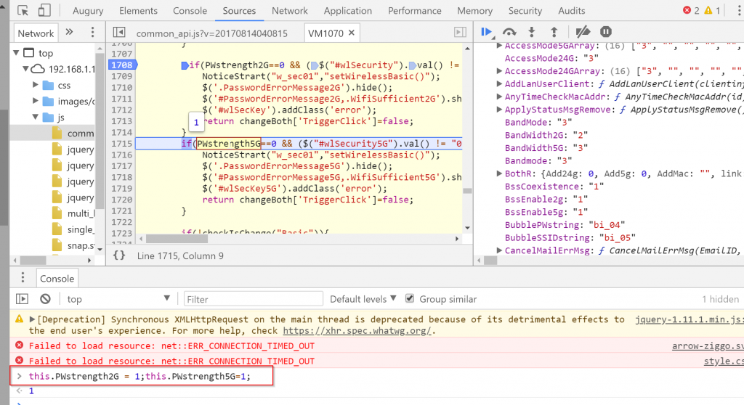Switch to the Elements panel
744x405 pixels.
pyautogui.click(x=138, y=10)
